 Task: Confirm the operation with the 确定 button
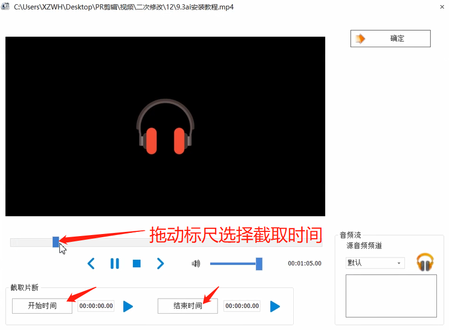[x=390, y=38]
